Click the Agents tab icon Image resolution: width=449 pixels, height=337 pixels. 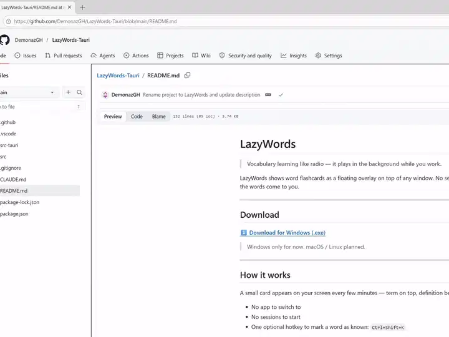94,56
